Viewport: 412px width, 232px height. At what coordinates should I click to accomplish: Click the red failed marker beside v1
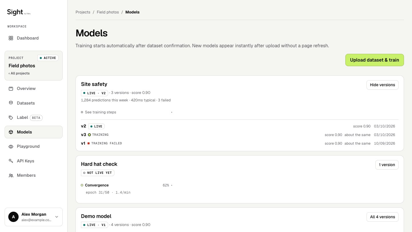click(88, 143)
